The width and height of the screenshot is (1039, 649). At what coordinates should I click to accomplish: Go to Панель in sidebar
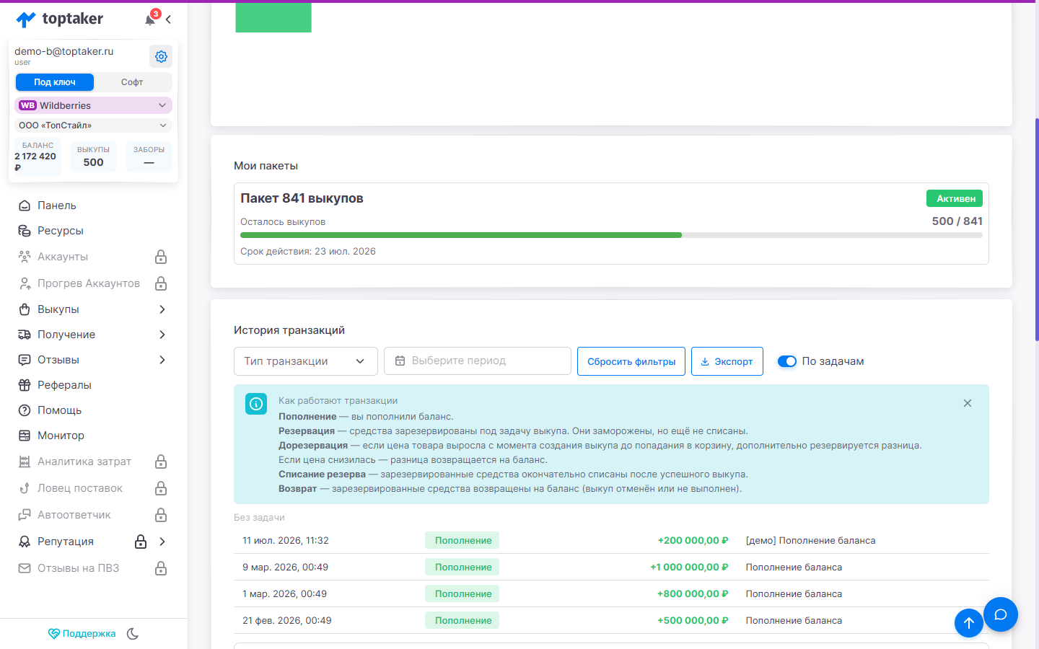57,206
